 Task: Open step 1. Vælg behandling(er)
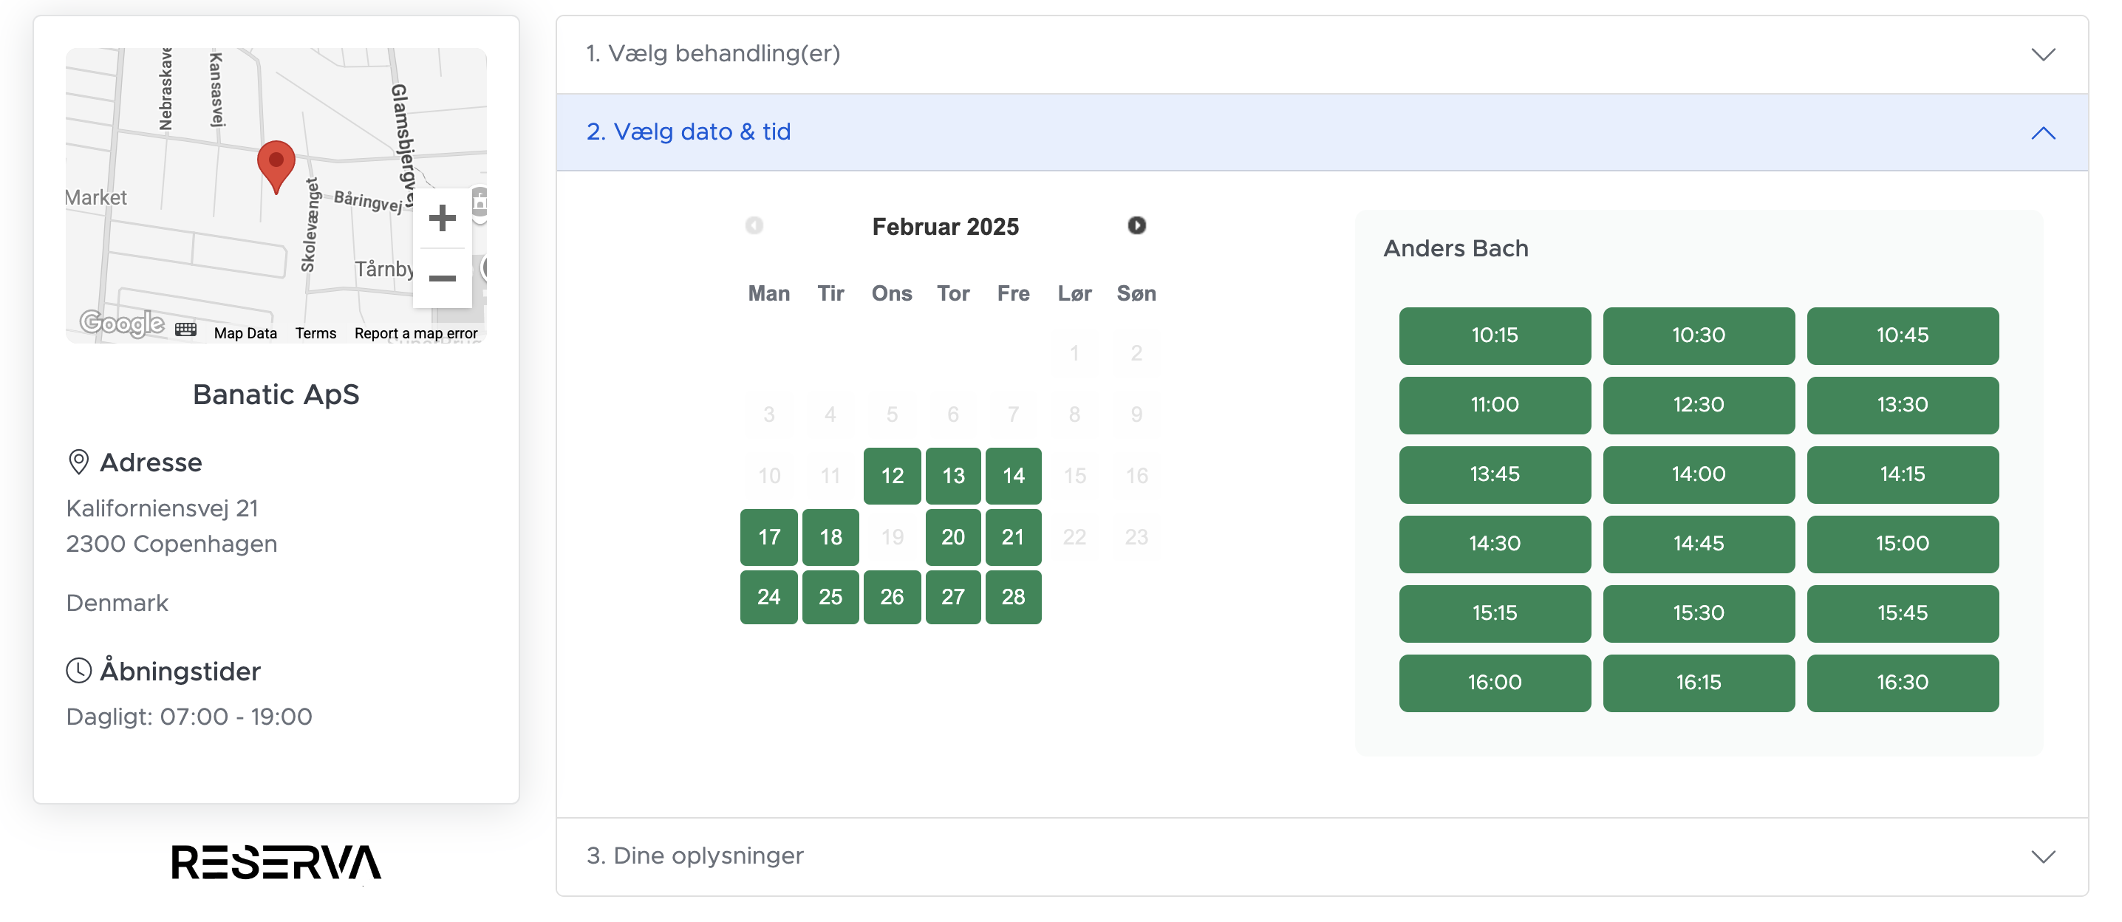coord(1321,55)
